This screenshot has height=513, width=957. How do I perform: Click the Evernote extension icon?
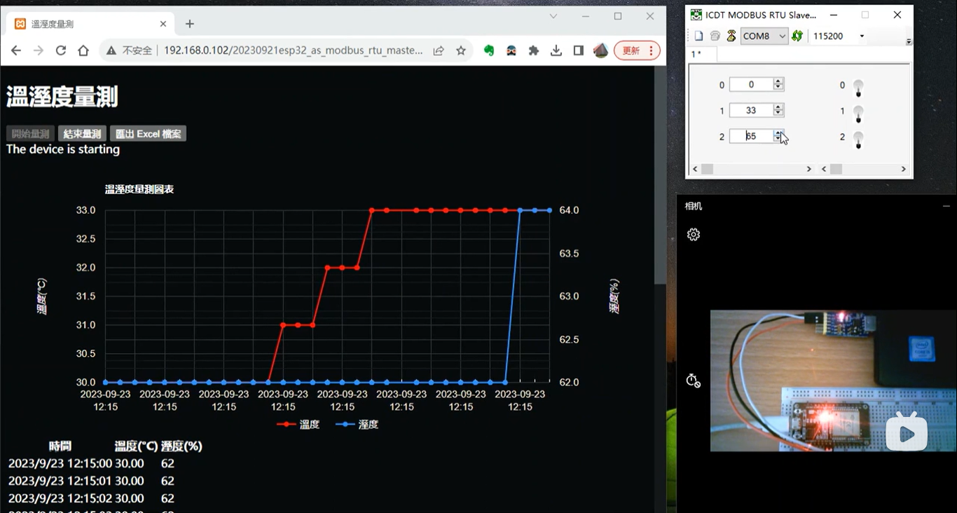click(489, 50)
